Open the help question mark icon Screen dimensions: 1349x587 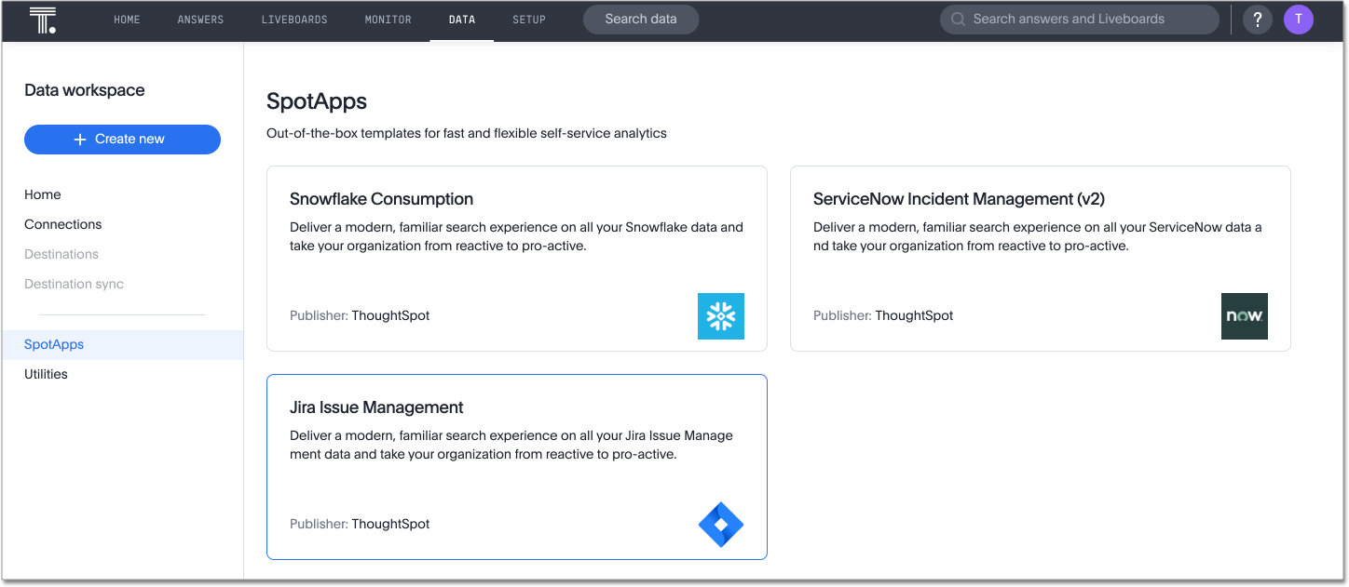click(1257, 20)
